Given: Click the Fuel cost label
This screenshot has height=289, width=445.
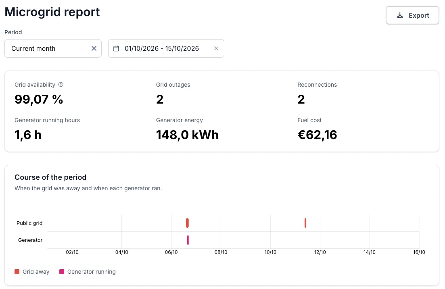Looking at the screenshot, I should (x=309, y=120).
